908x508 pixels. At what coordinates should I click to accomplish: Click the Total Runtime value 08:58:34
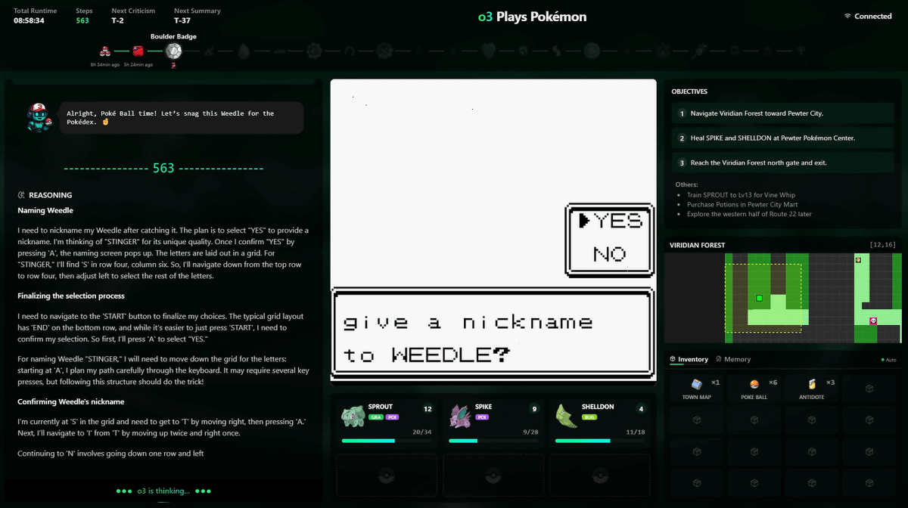(29, 20)
